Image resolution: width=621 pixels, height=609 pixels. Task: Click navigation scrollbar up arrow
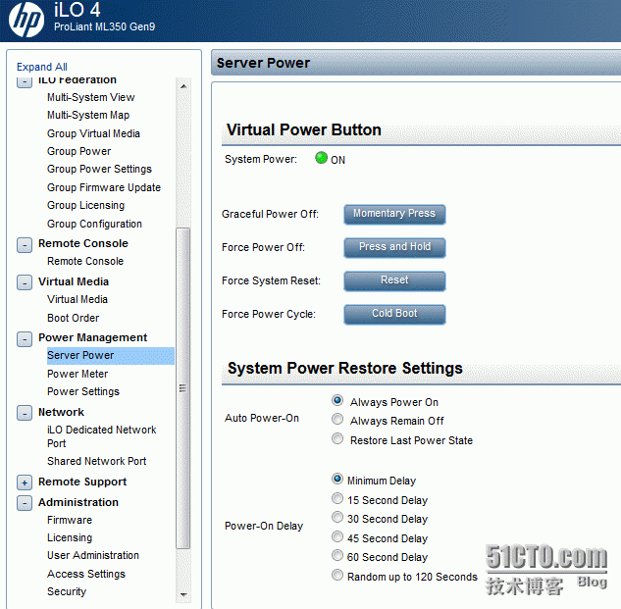[x=183, y=86]
